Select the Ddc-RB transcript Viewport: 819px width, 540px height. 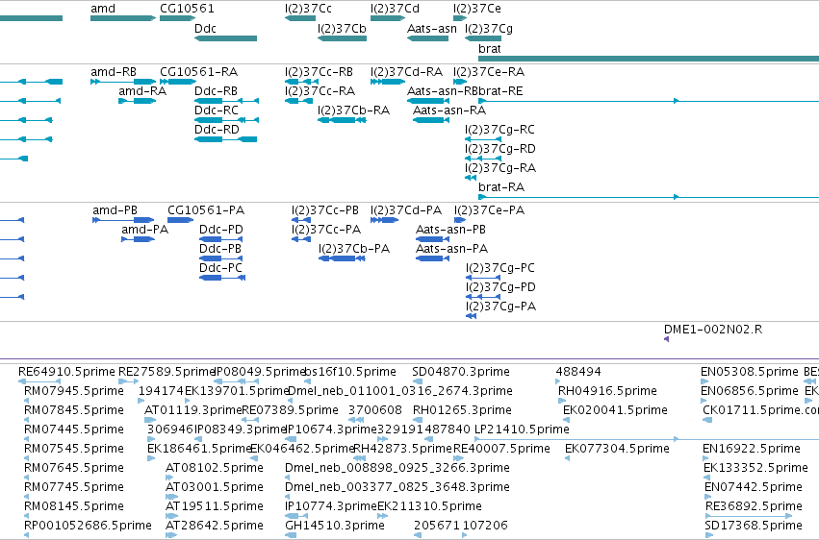227,101
